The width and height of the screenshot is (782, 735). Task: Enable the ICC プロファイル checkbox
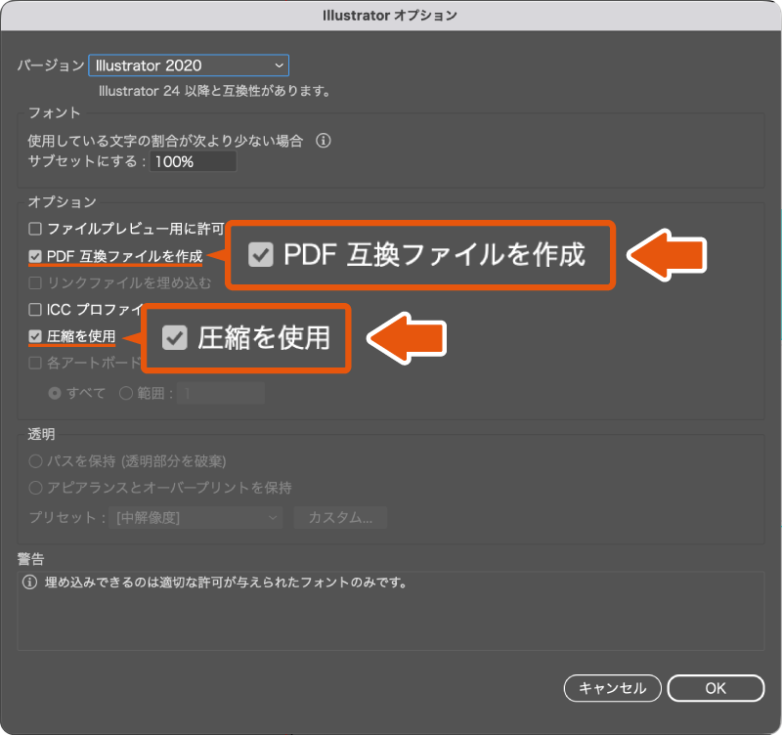[35, 310]
